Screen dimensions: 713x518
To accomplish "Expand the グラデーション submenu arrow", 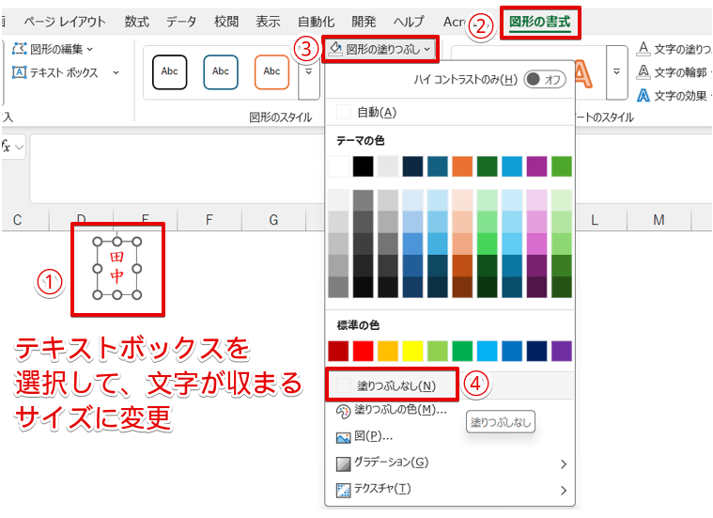I will pos(564,464).
